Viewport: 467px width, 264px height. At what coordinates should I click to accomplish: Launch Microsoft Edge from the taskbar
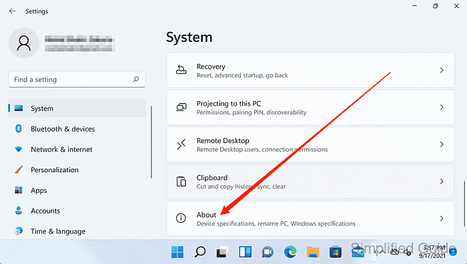[290, 252]
